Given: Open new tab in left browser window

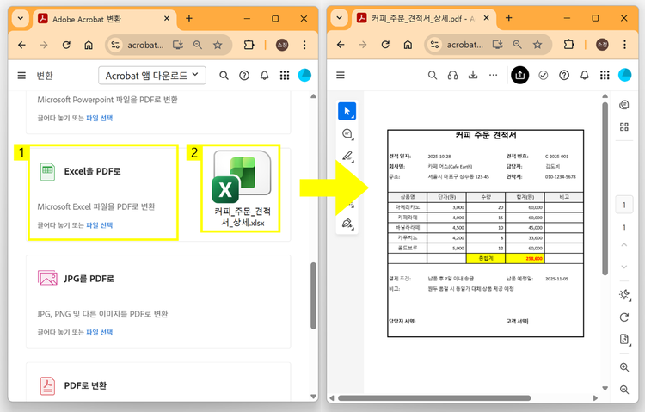Looking at the screenshot, I should click(189, 18).
